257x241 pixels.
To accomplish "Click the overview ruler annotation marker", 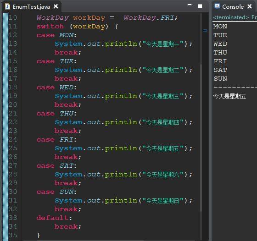I will click(205, 30).
